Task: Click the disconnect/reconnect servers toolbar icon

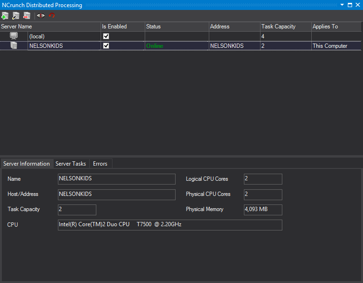Action: [x=41, y=16]
